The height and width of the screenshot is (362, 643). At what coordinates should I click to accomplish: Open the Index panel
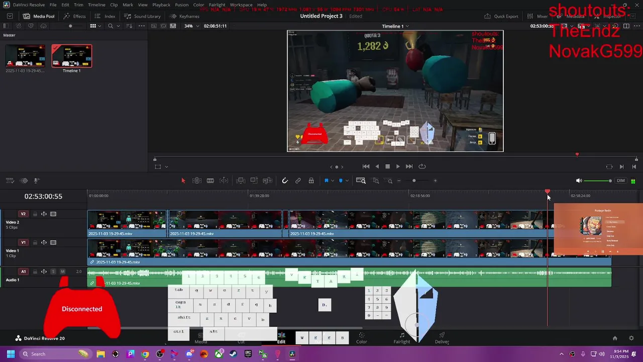pyautogui.click(x=105, y=16)
